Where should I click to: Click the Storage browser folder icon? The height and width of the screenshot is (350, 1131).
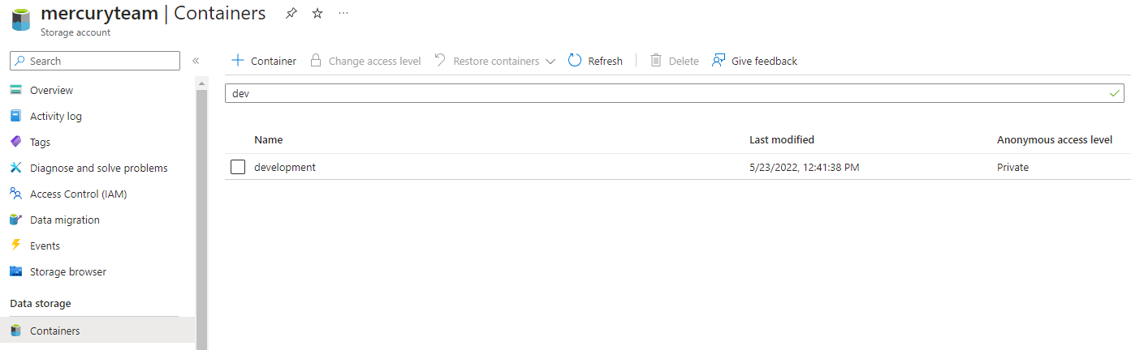coord(15,271)
